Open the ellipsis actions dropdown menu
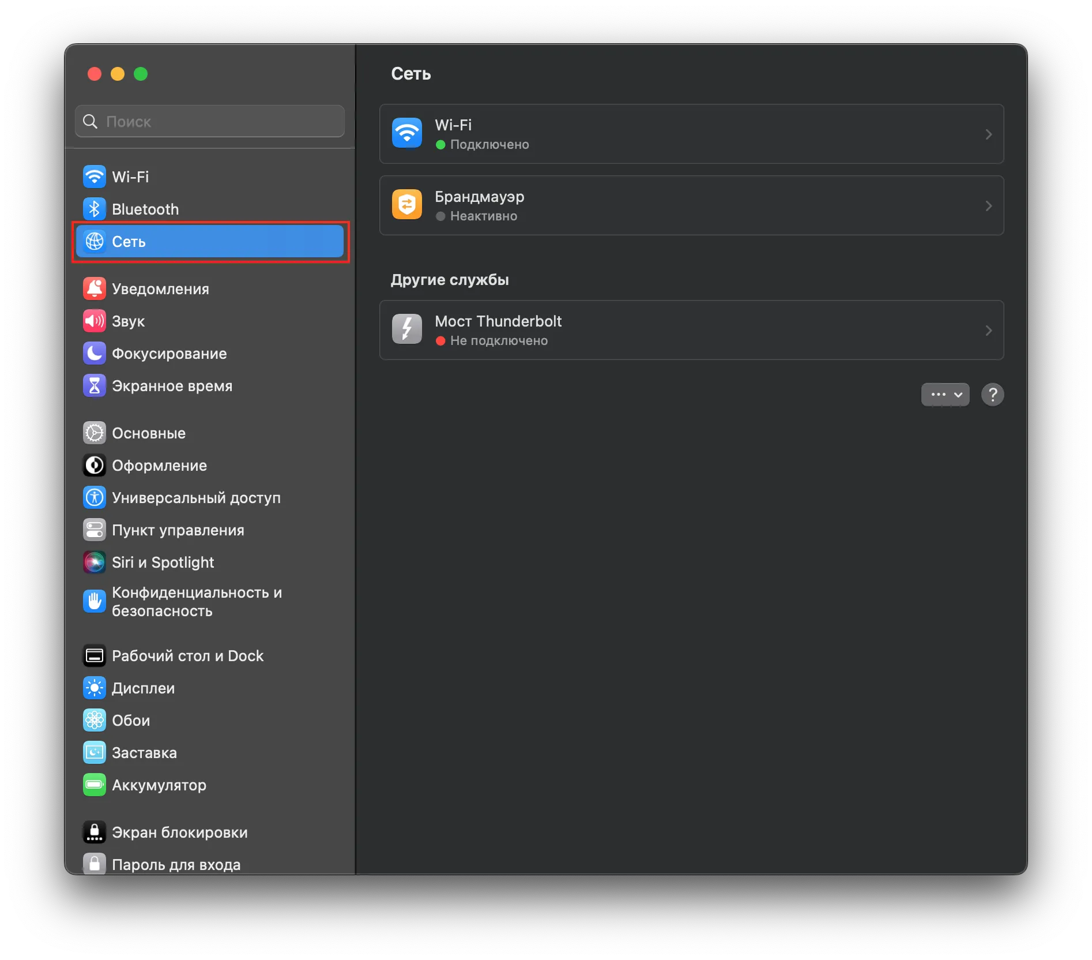The height and width of the screenshot is (960, 1092). [x=945, y=395]
